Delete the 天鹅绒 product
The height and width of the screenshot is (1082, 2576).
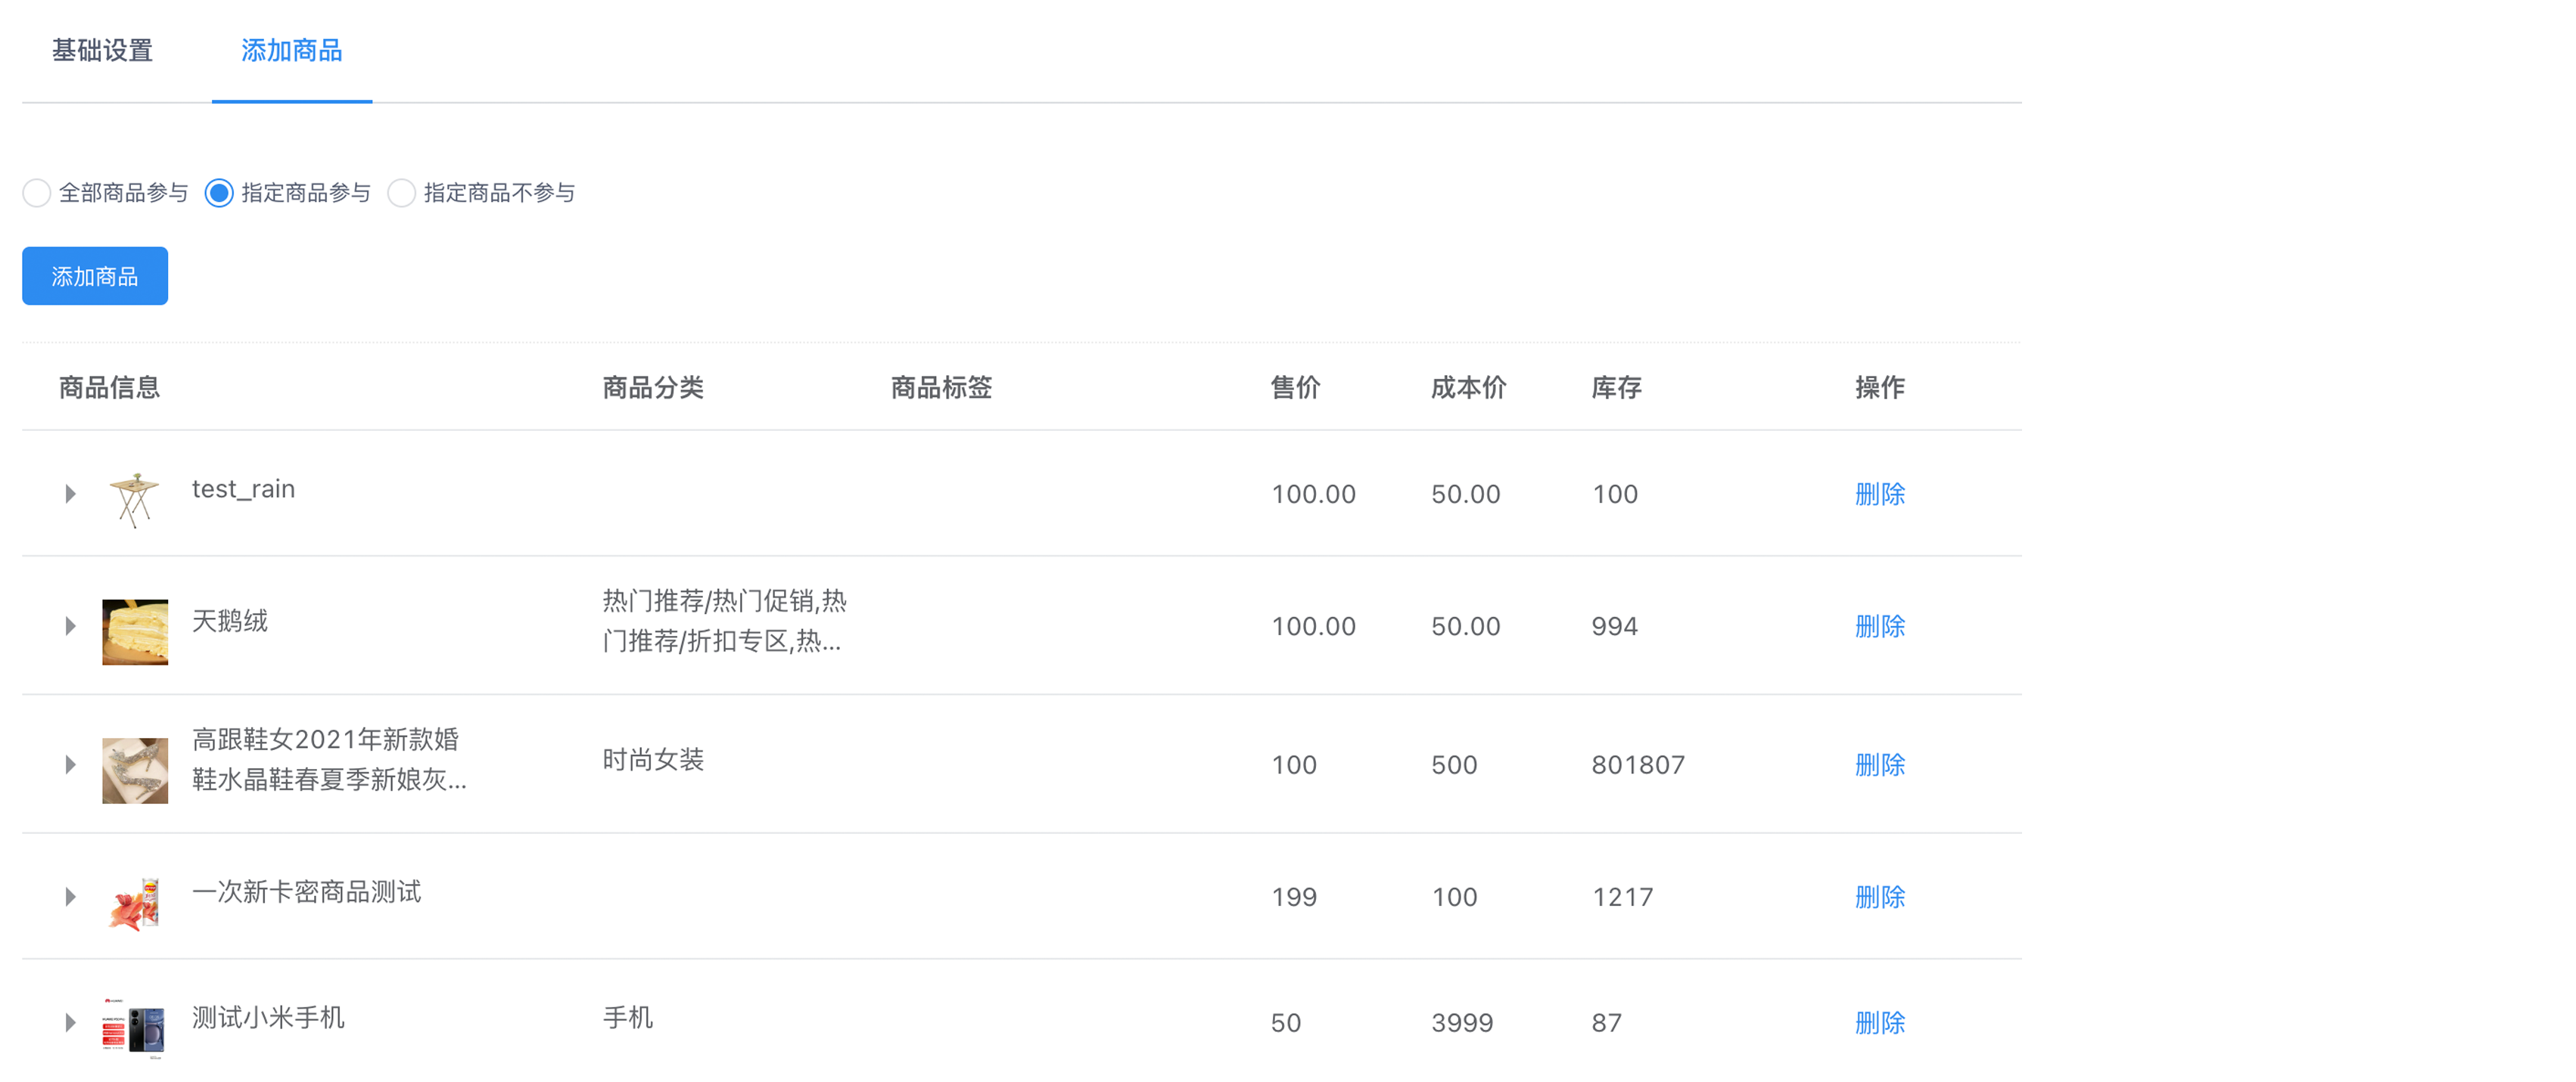[x=1878, y=625]
